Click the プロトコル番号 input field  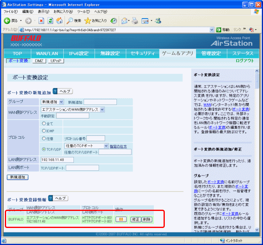point(96,138)
